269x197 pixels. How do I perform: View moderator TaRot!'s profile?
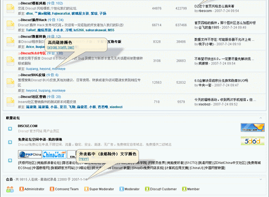31,30
